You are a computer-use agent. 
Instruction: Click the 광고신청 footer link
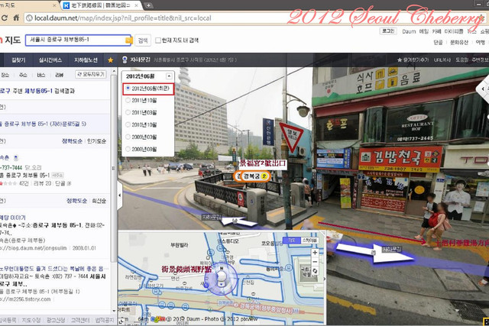pos(56,320)
